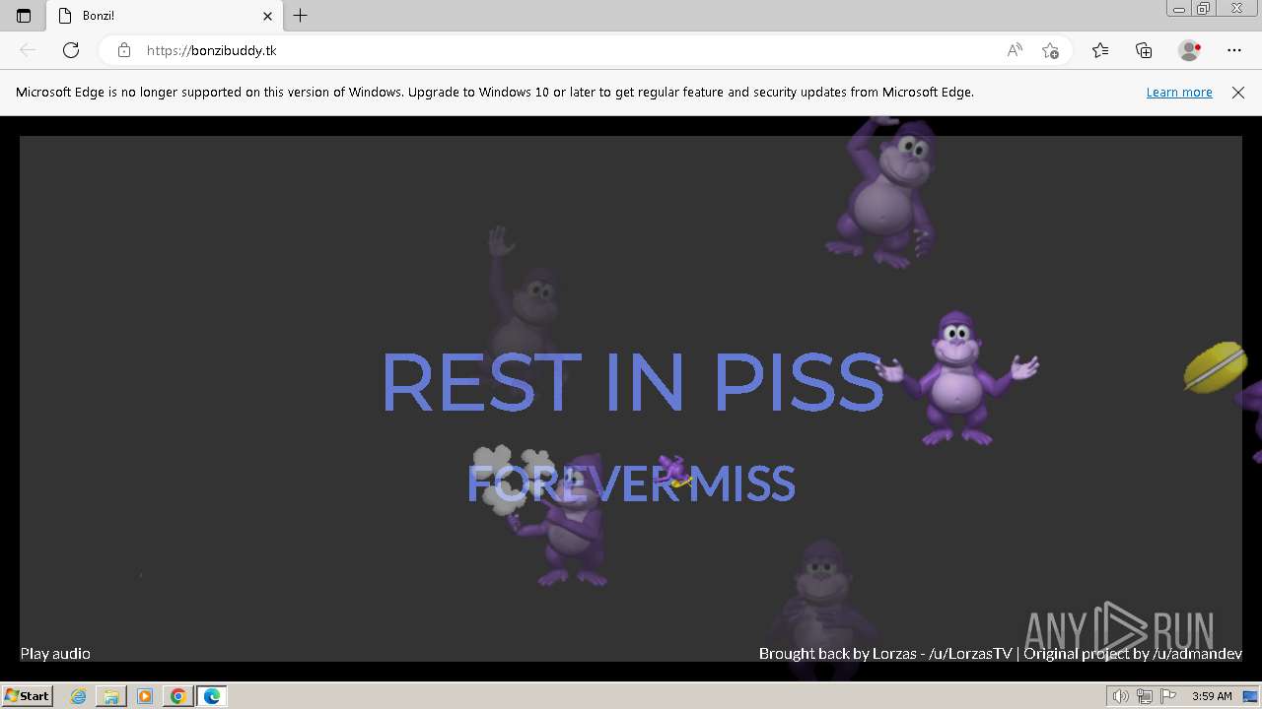The width and height of the screenshot is (1262, 709).
Task: Open Settings and more ellipsis menu
Action: (1234, 50)
